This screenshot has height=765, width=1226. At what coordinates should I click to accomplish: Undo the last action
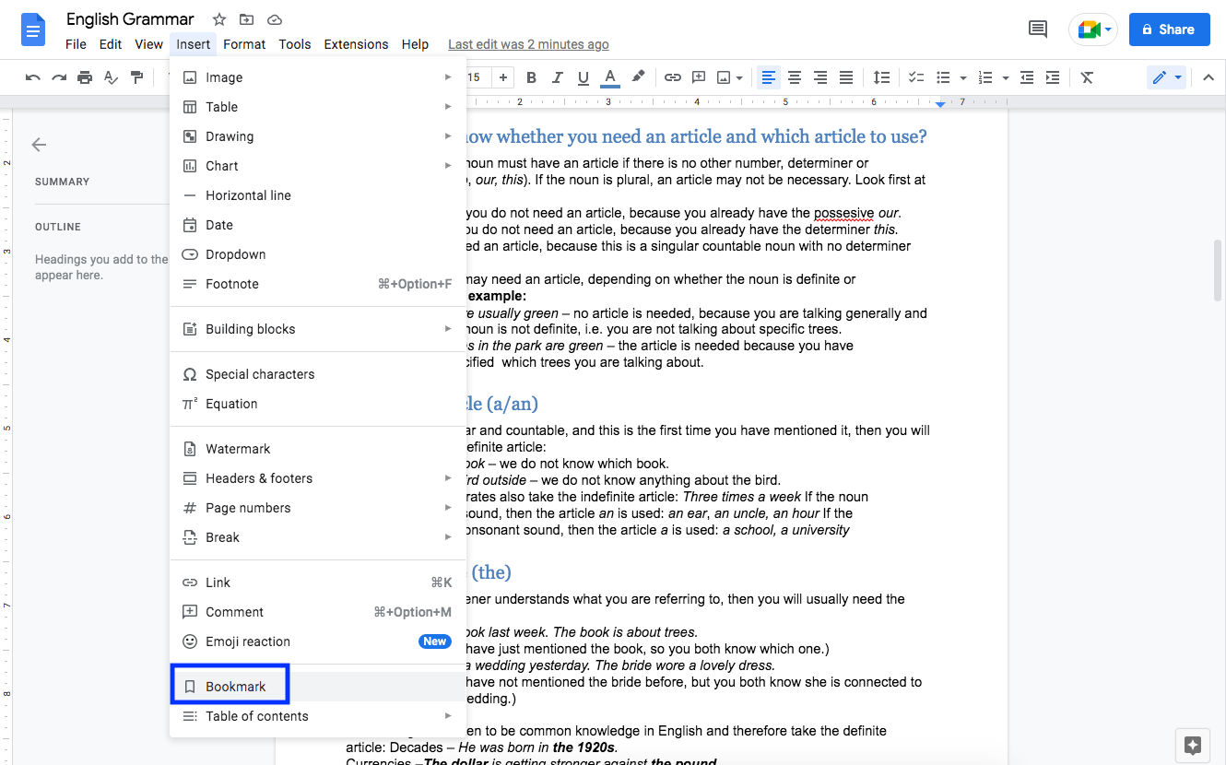click(32, 76)
